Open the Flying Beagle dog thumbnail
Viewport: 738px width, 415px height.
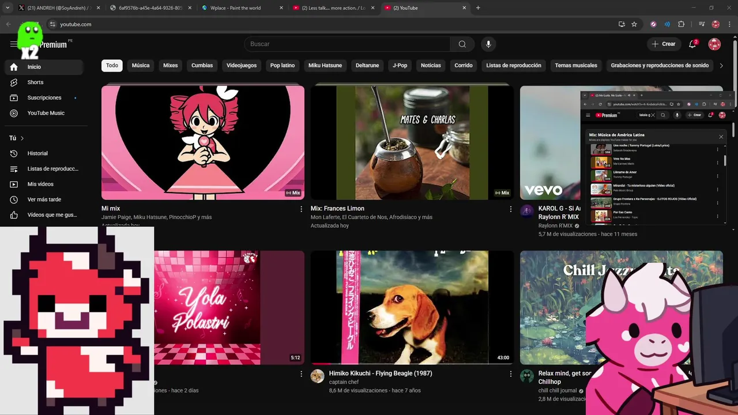click(412, 308)
